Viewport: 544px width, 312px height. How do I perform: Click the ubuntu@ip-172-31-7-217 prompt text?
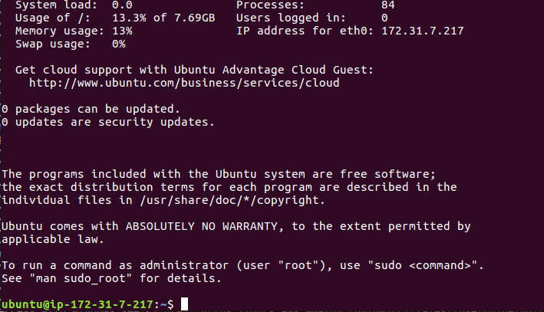pos(77,304)
